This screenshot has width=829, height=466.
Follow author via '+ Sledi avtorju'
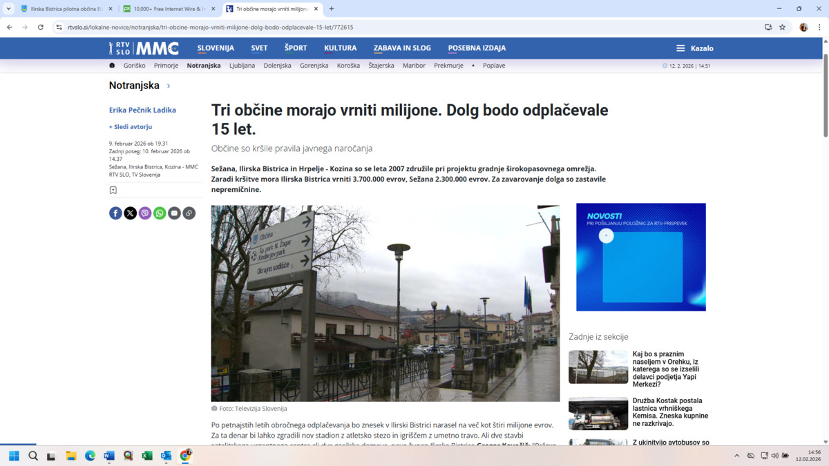131,127
